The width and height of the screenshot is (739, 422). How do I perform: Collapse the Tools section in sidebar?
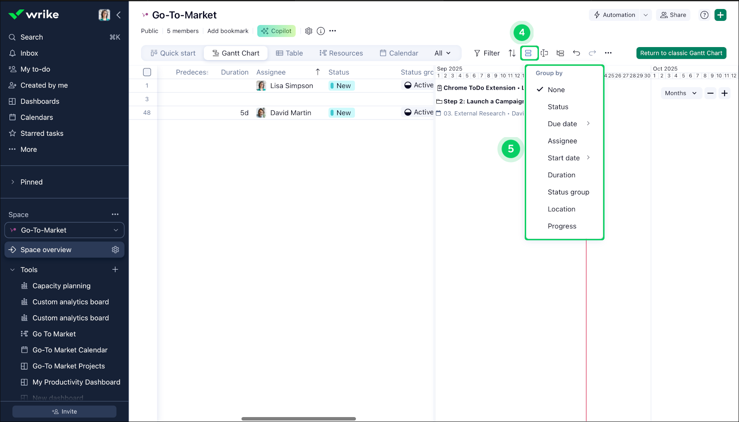[x=11, y=269]
